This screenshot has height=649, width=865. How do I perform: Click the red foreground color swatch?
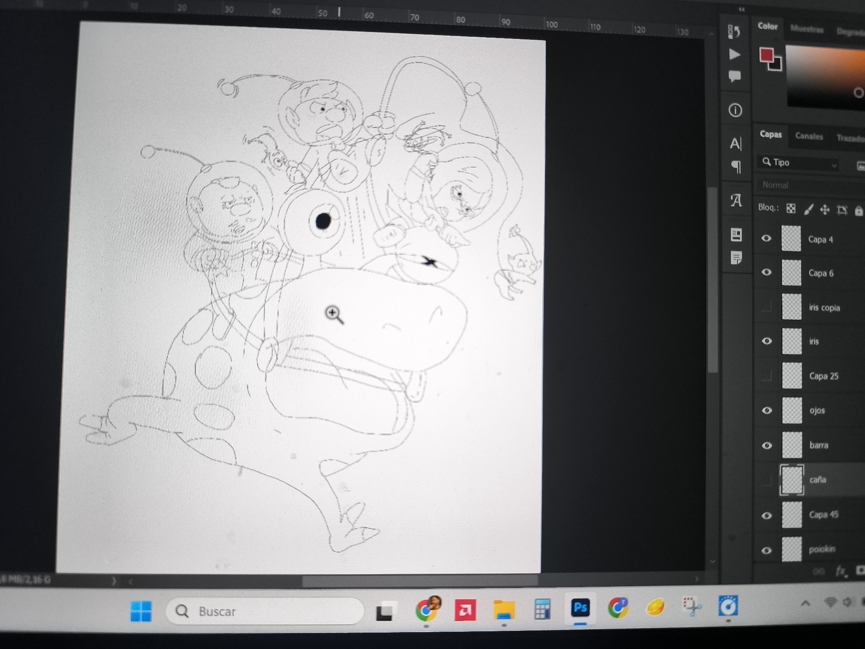[x=766, y=55]
